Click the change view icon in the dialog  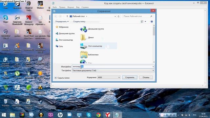tap(142, 21)
